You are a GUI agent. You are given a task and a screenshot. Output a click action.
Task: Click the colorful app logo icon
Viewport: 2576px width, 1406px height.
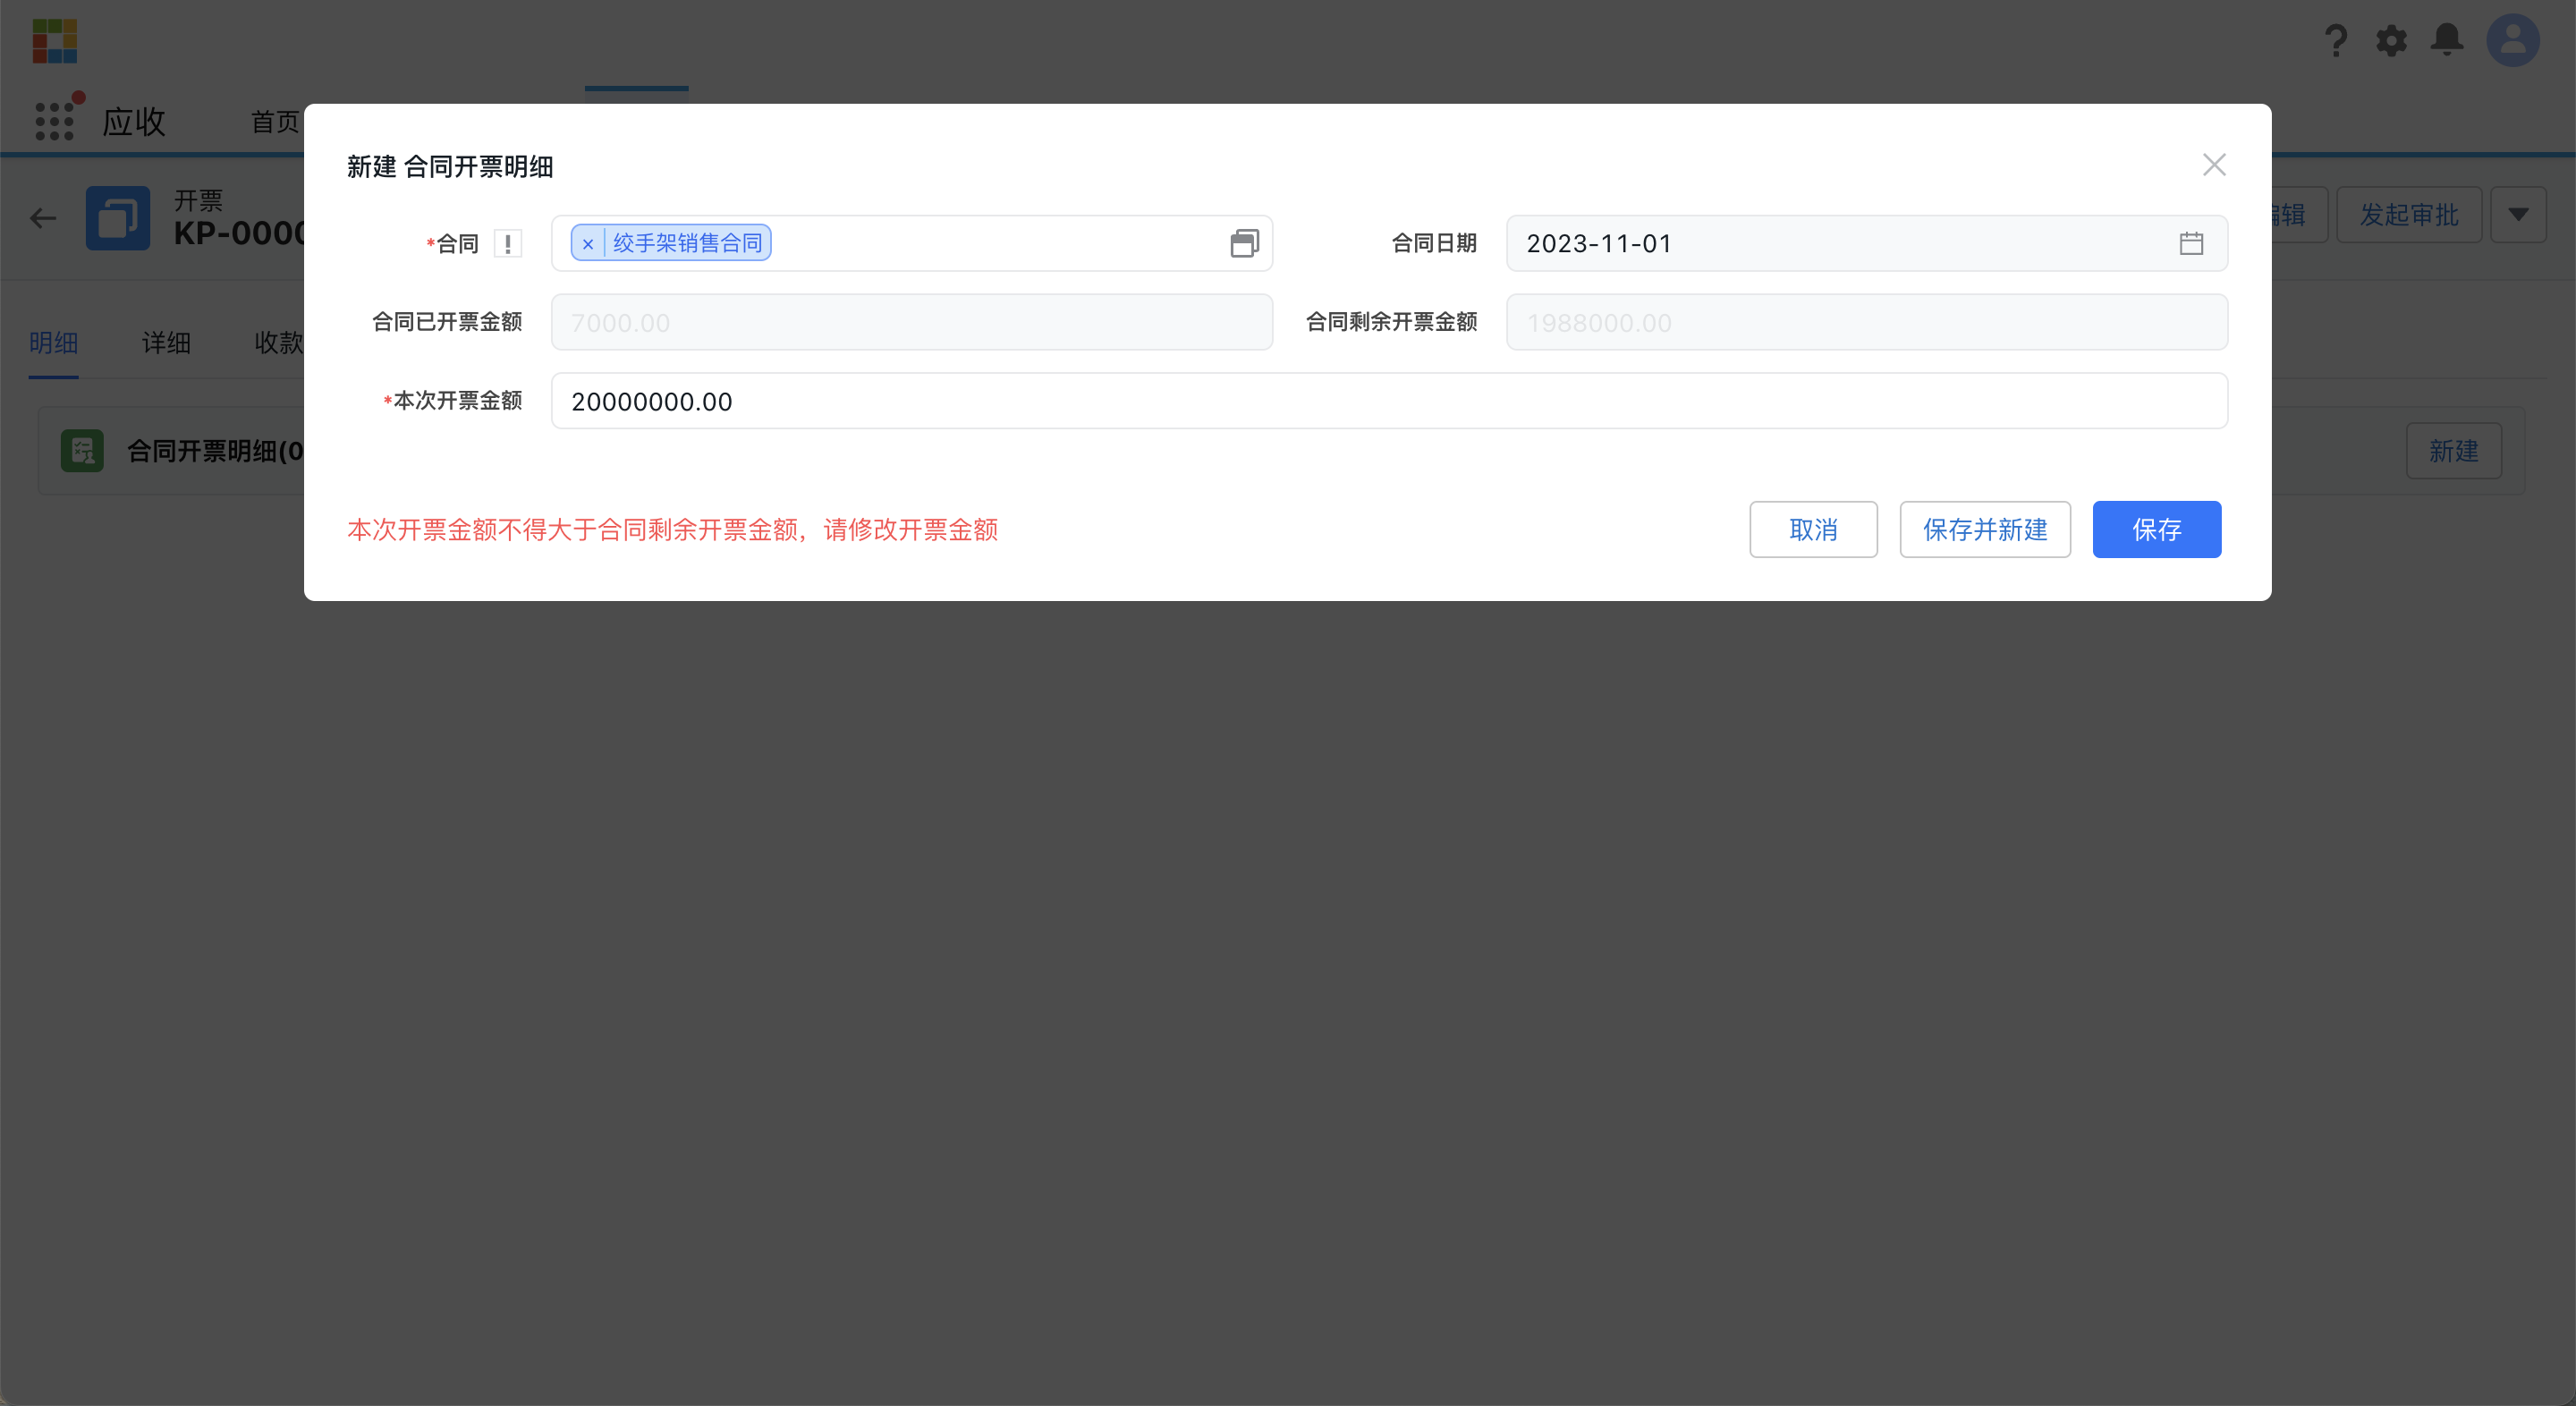click(x=54, y=41)
